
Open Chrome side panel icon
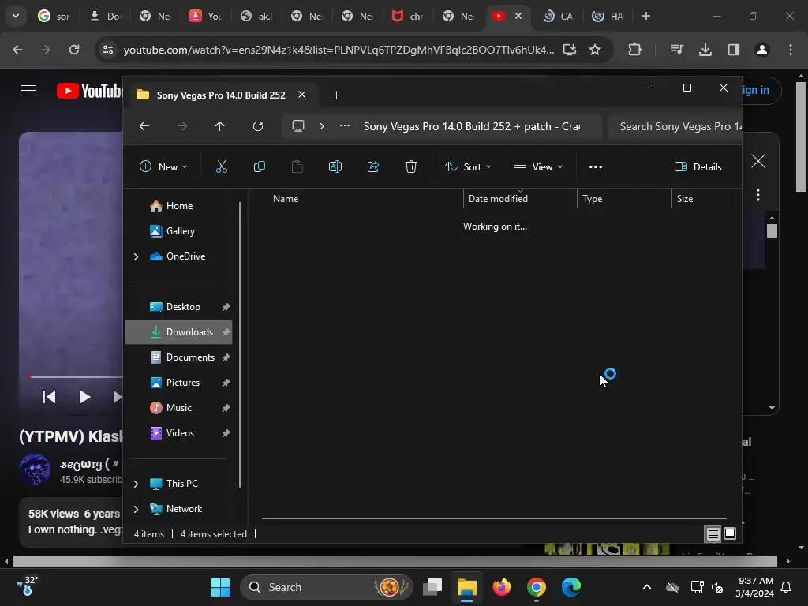733,50
